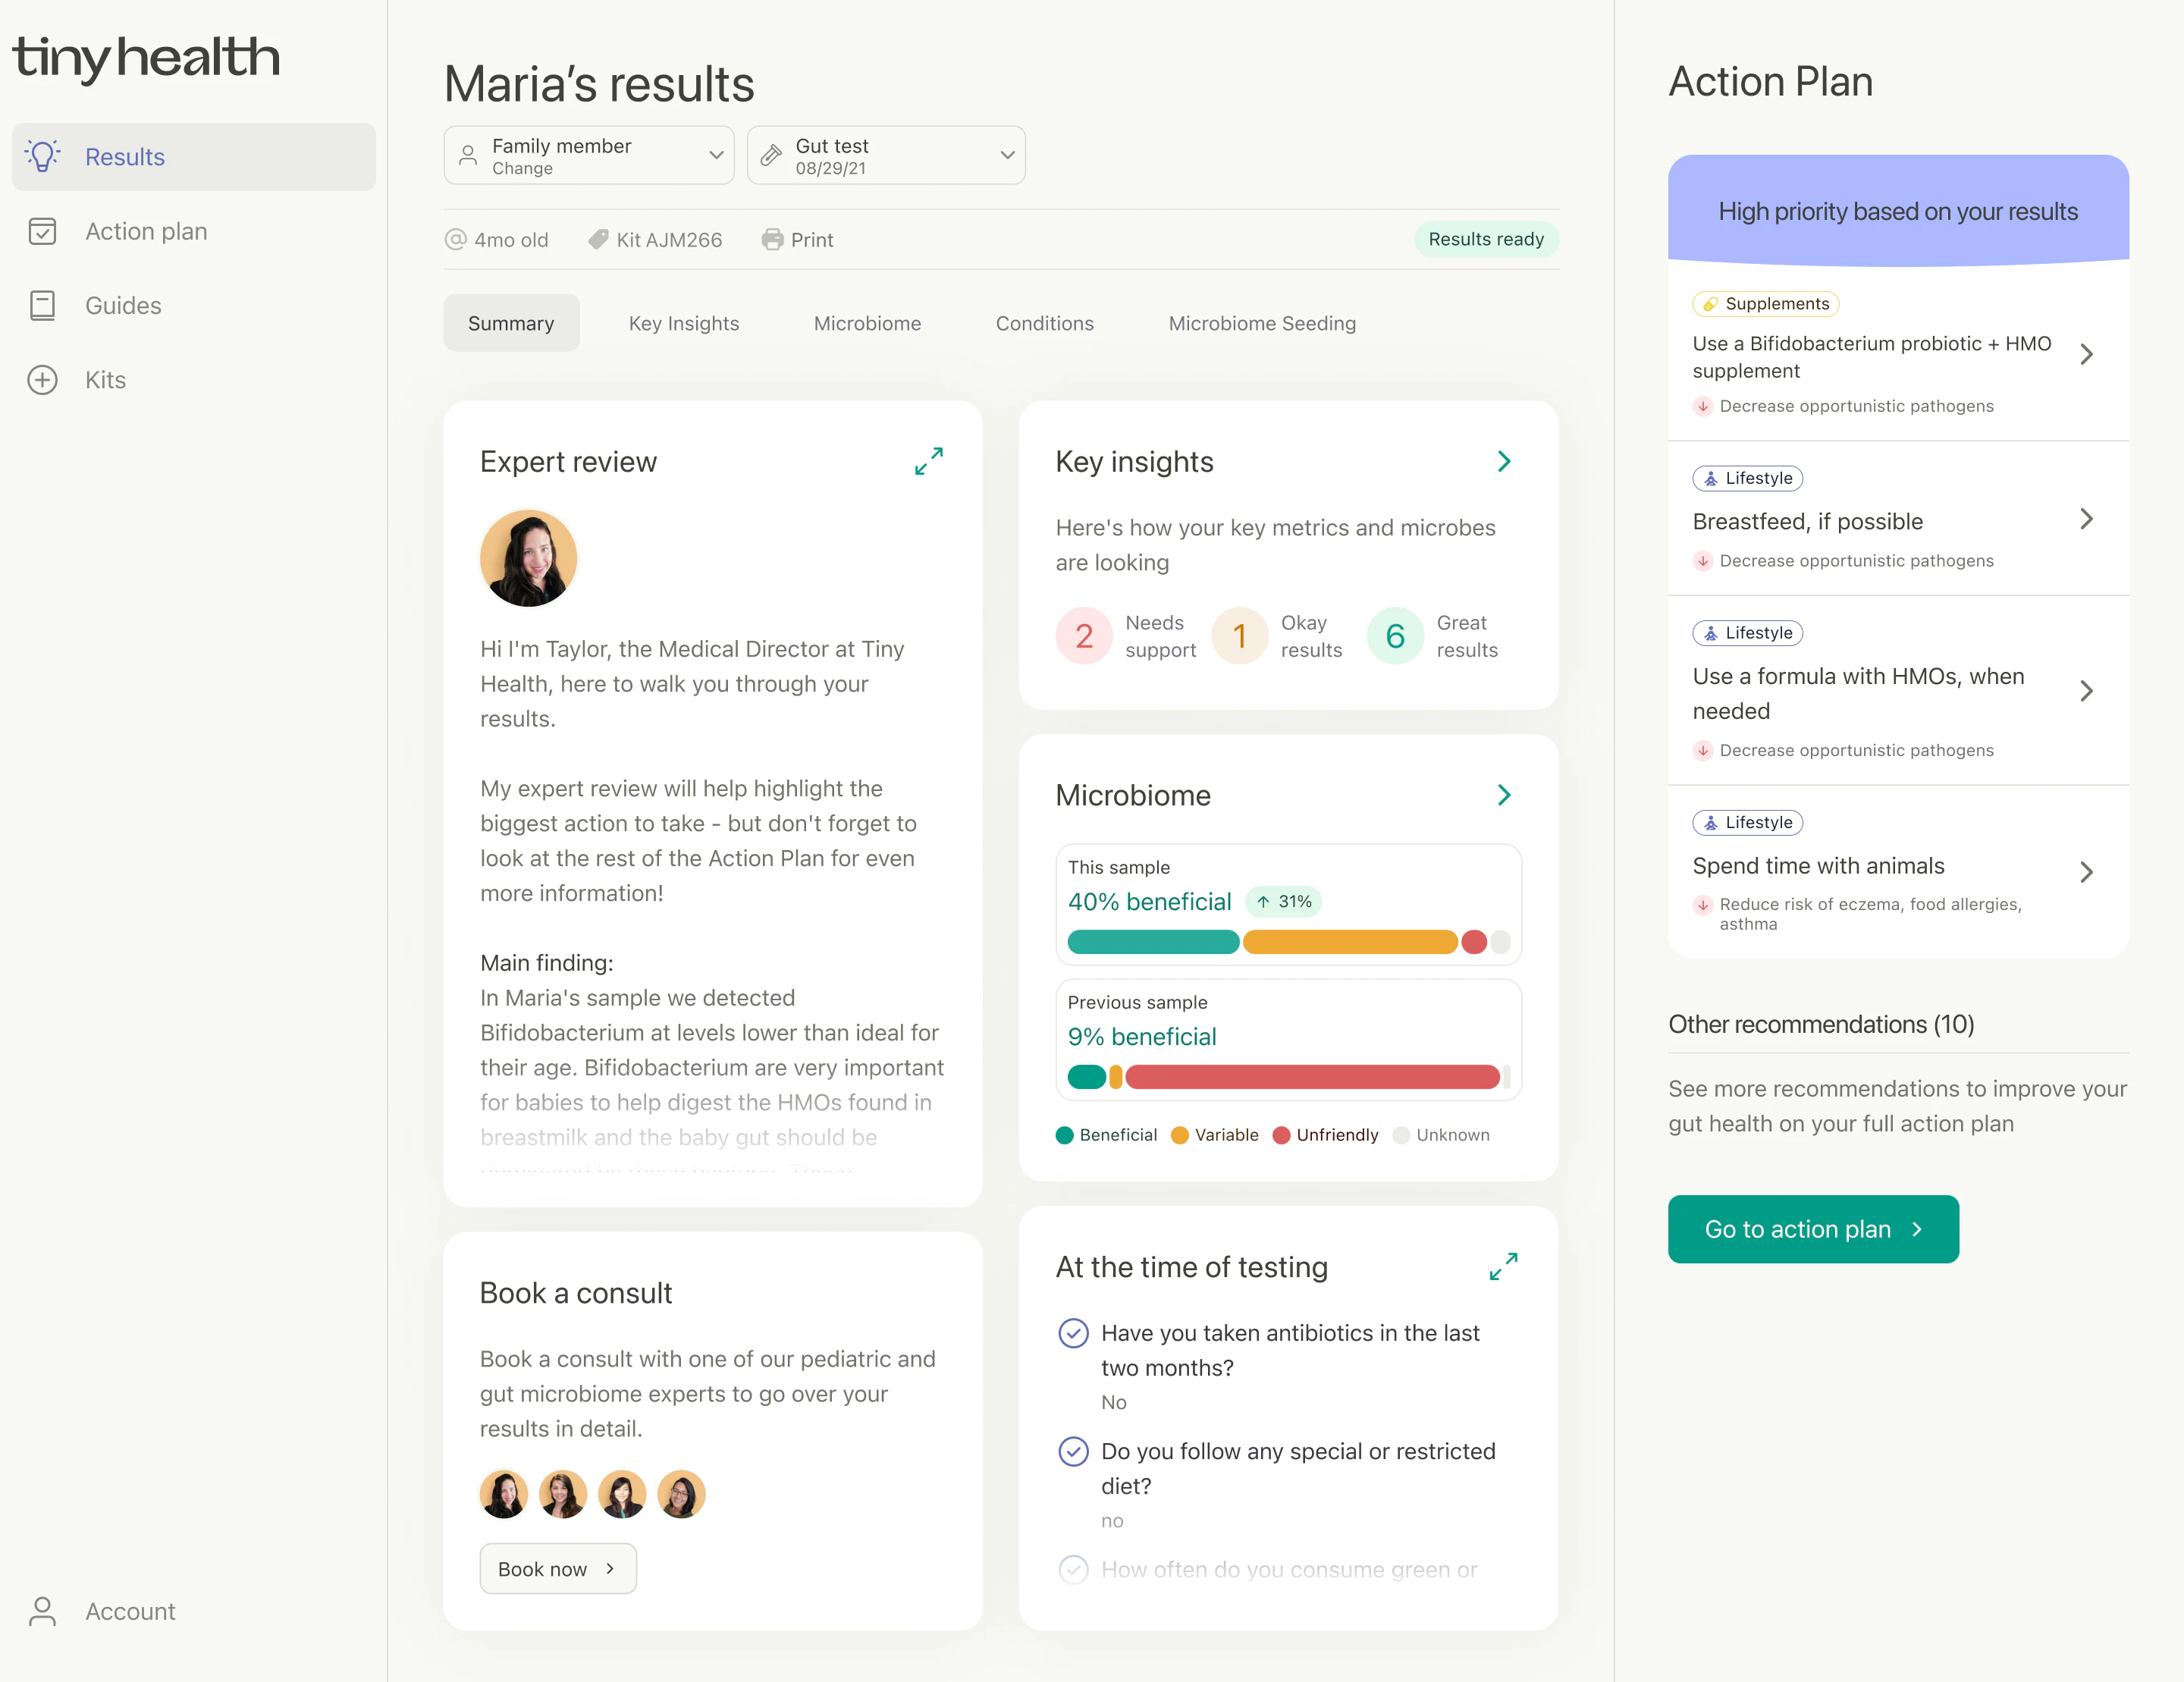Click the Results ready status badge
The image size is (2184, 1682).
1486,239
